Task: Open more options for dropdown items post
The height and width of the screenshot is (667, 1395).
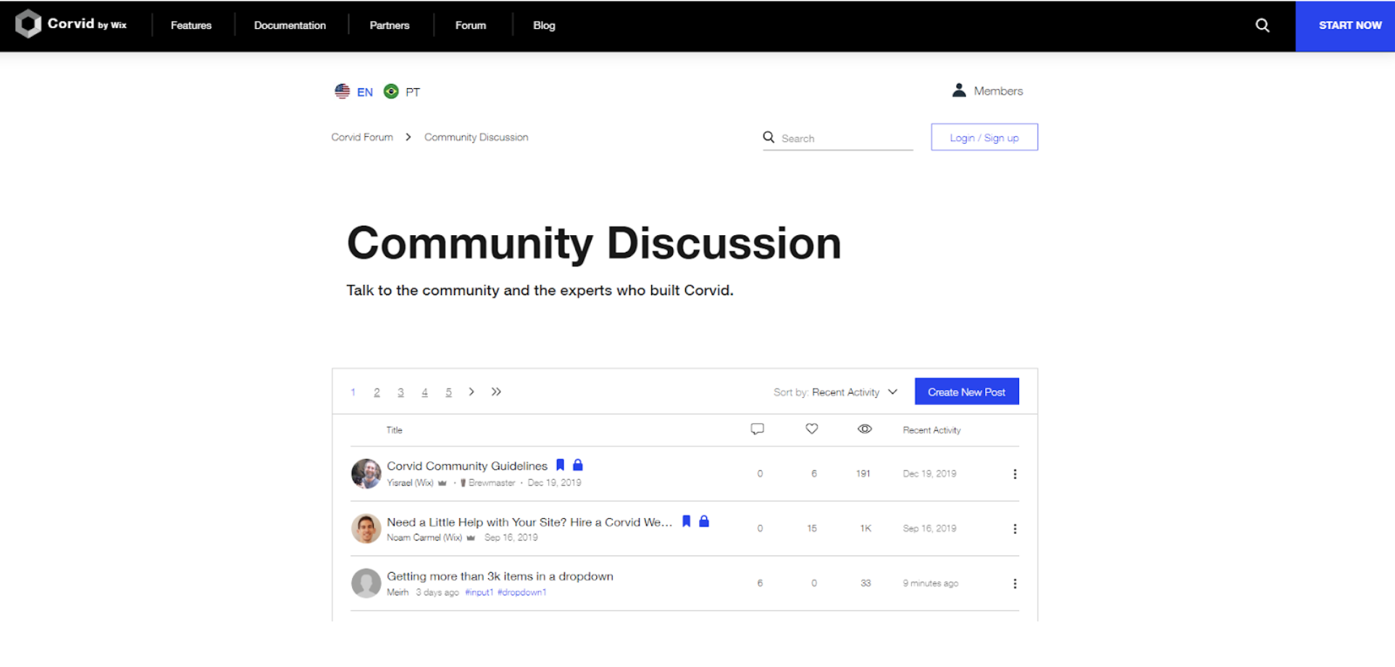Action: [1015, 583]
